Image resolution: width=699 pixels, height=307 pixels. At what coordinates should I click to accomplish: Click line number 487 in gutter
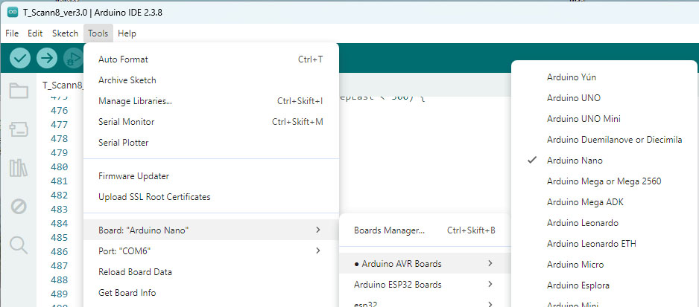pos(60,266)
